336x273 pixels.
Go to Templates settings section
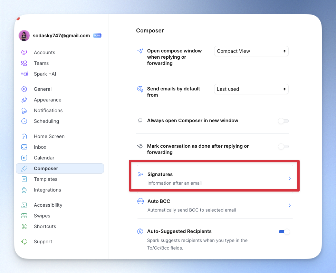pyautogui.click(x=45, y=179)
